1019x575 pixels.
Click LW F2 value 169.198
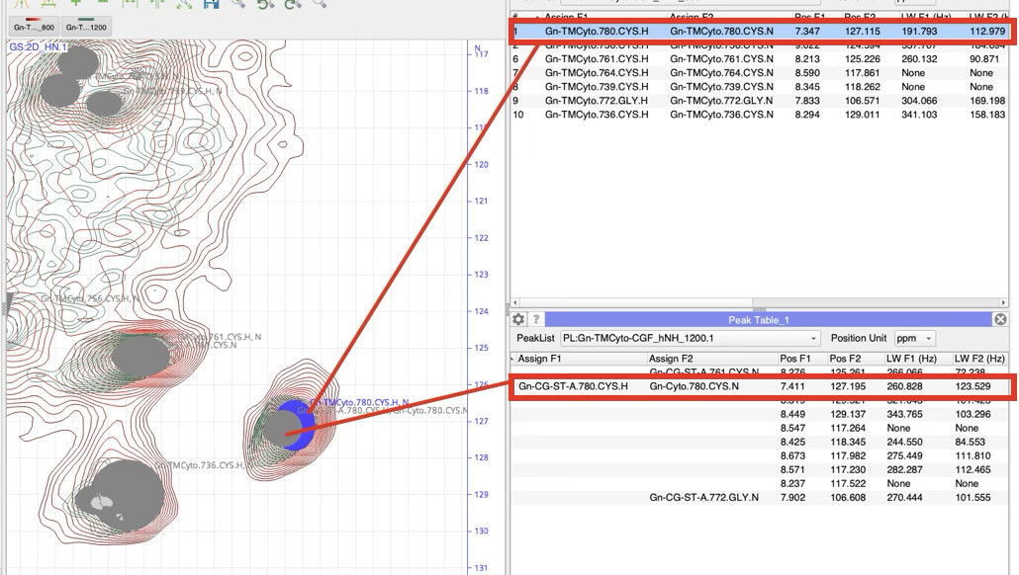click(x=987, y=101)
